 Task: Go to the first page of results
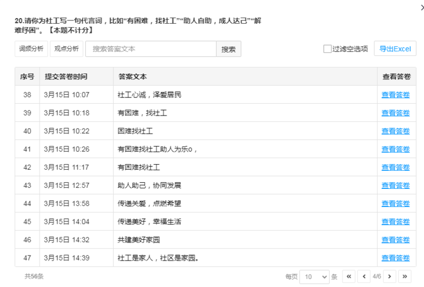[x=349, y=276]
